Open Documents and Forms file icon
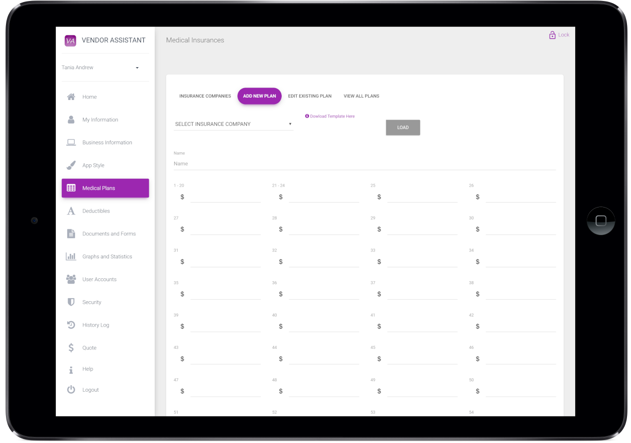The image size is (631, 443). click(71, 234)
